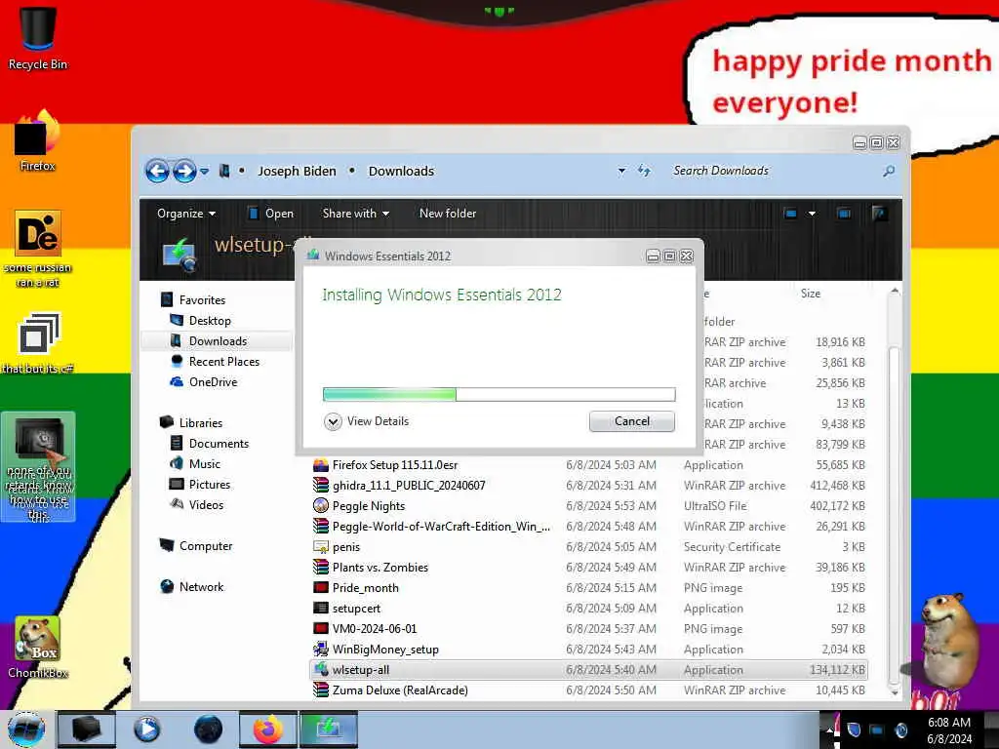Select the Plants vs. Zombies archive
Viewport: 999px width, 749px height.
[589, 567]
